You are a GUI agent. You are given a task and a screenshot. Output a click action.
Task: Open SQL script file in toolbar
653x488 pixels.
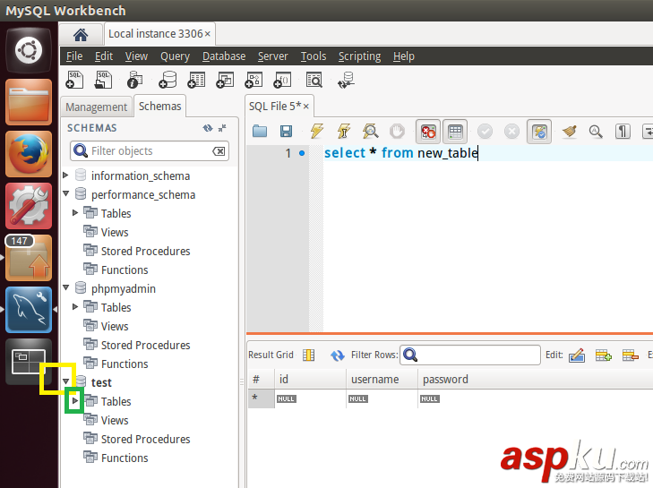click(x=103, y=80)
